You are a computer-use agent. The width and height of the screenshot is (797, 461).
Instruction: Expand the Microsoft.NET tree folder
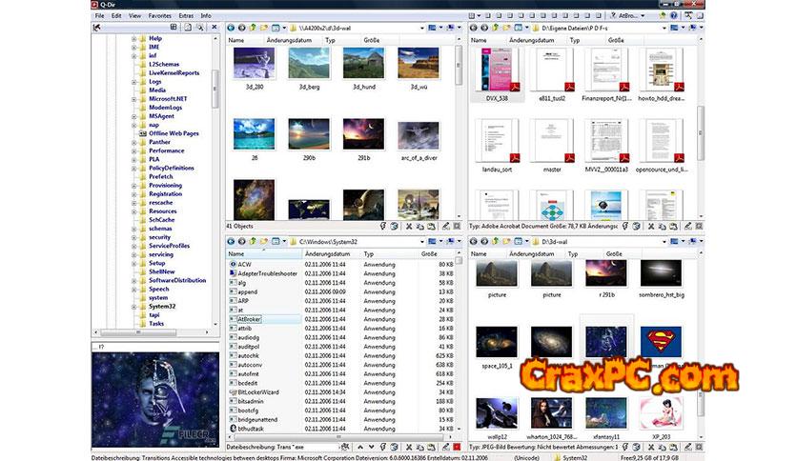click(x=134, y=98)
